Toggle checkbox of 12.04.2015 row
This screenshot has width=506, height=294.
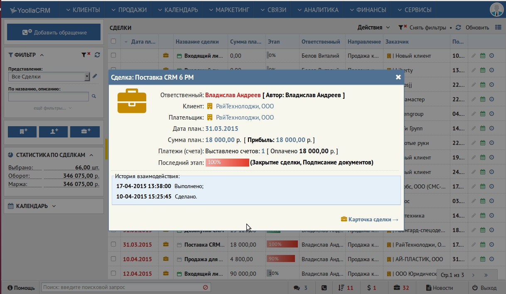(113, 273)
